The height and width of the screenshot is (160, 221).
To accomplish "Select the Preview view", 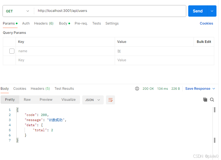I will [46, 100].
